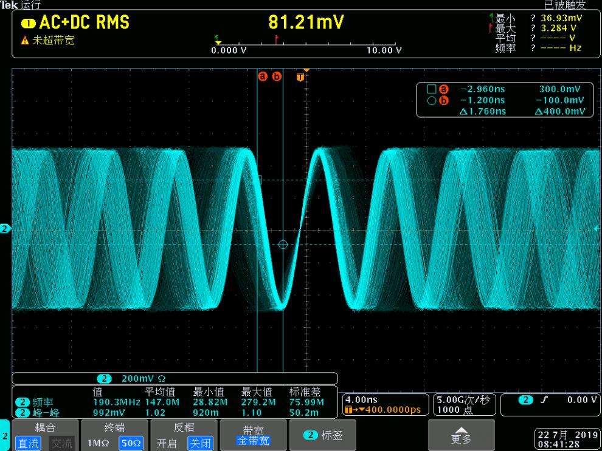Click the rising edge trigger slope icon
The width and height of the screenshot is (602, 451).
tap(544, 399)
